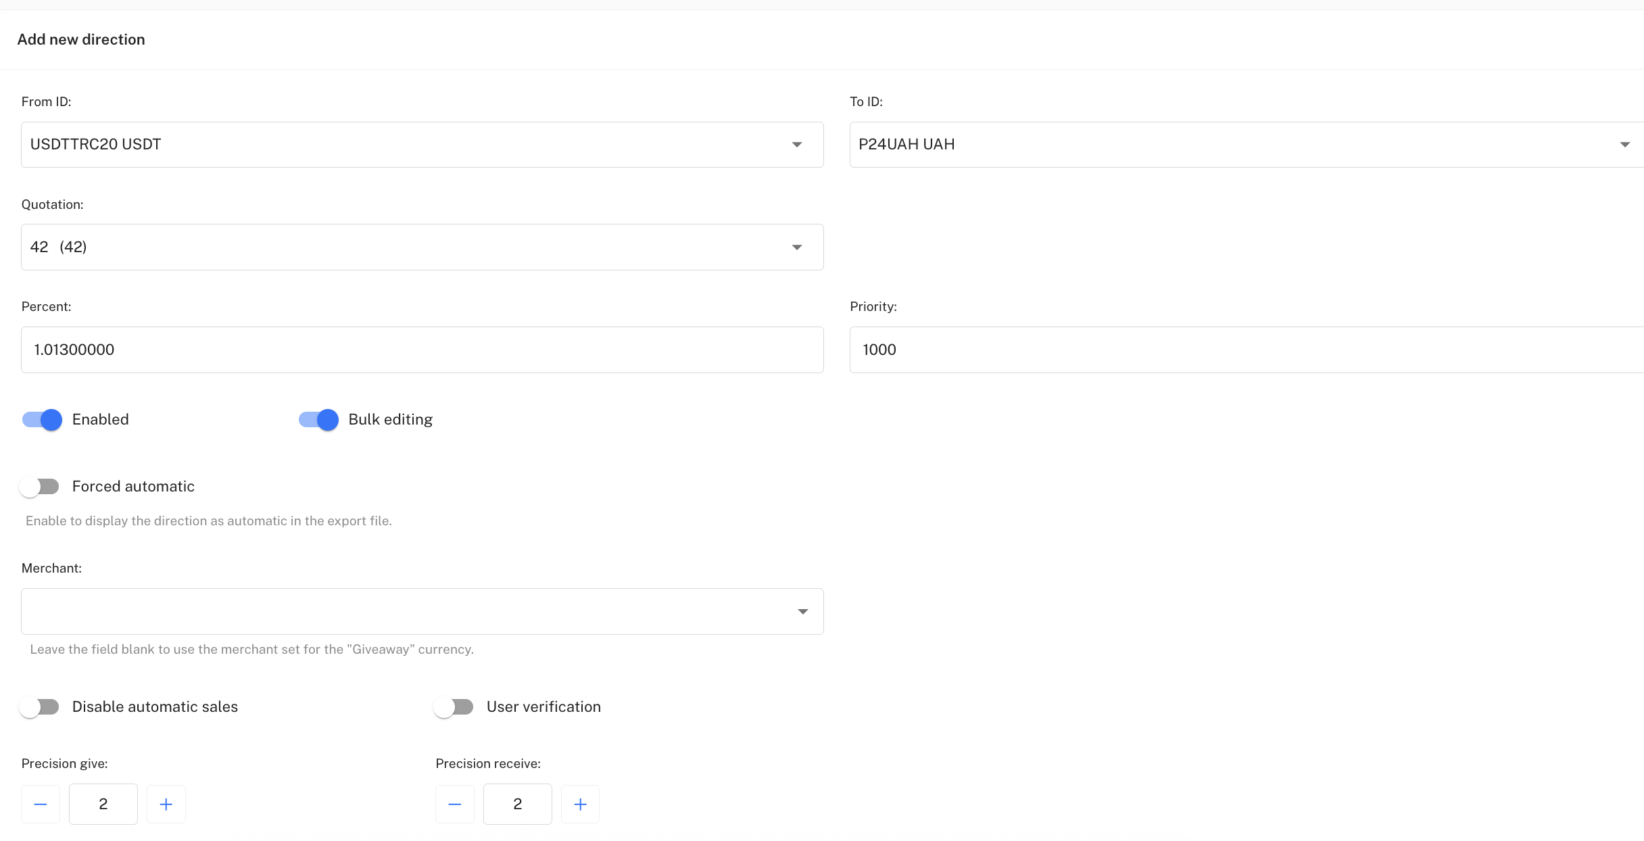Viewport: 1644px width, 841px height.
Task: Focus the Percent input field
Action: pyautogui.click(x=422, y=350)
